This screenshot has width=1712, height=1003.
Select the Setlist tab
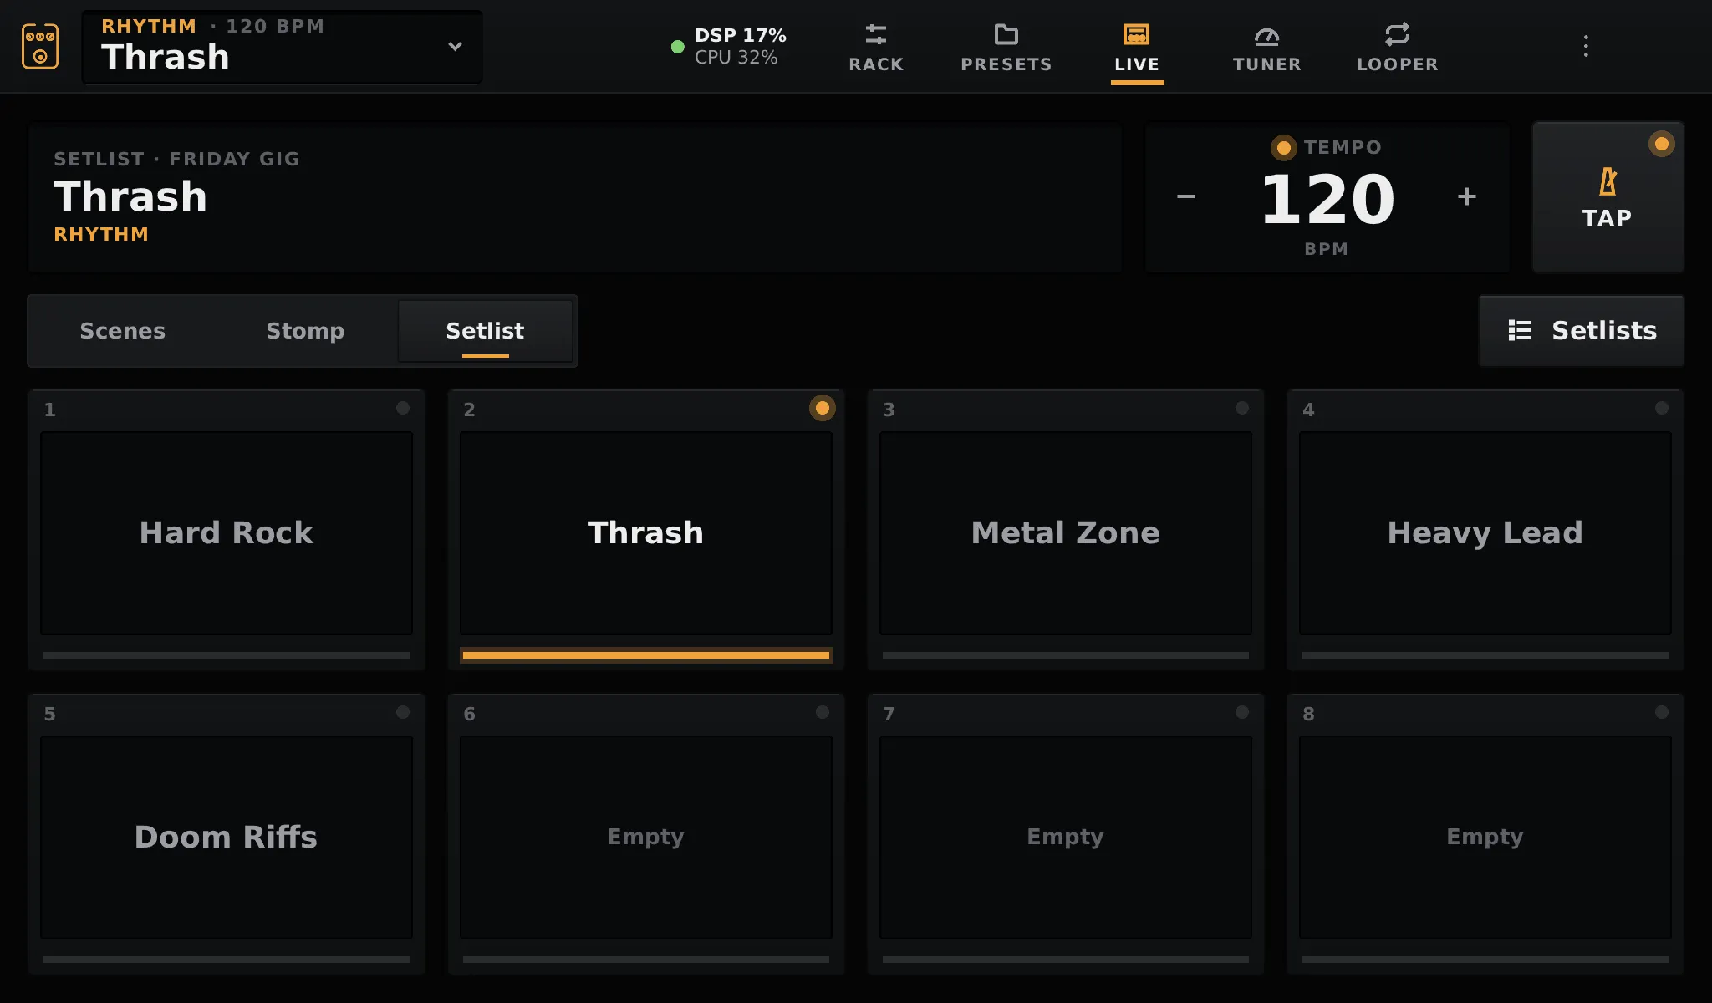coord(485,330)
